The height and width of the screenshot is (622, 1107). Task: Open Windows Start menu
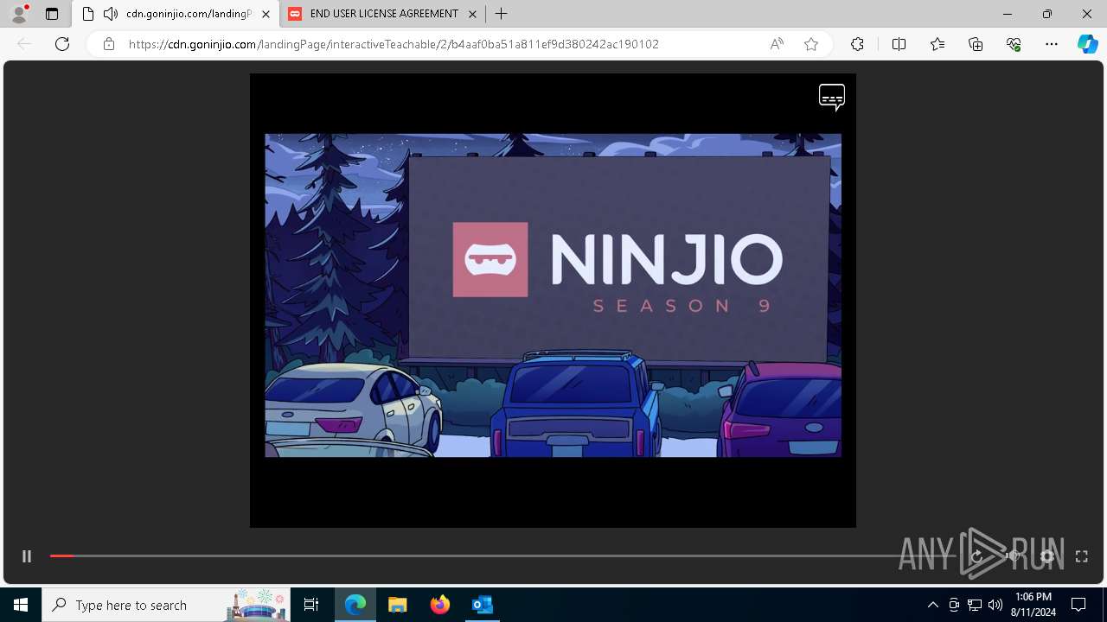[21, 605]
